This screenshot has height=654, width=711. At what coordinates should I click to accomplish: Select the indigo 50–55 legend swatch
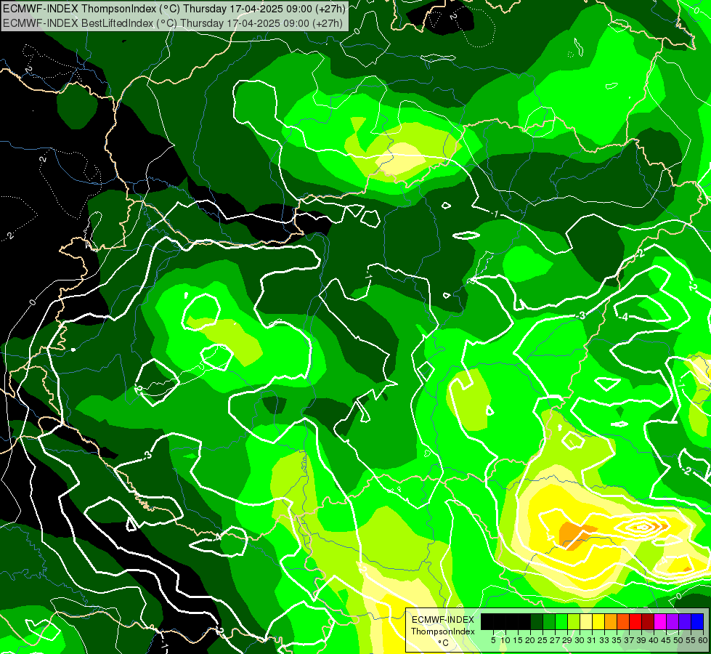pos(685,621)
